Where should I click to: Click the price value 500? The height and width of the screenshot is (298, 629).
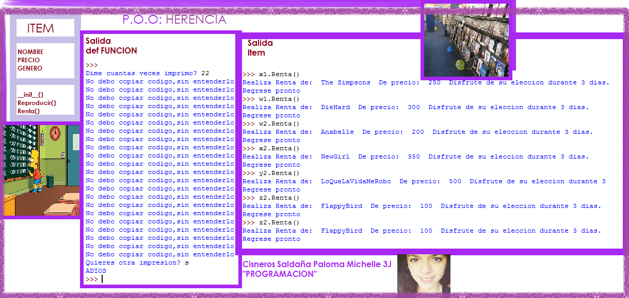455,181
